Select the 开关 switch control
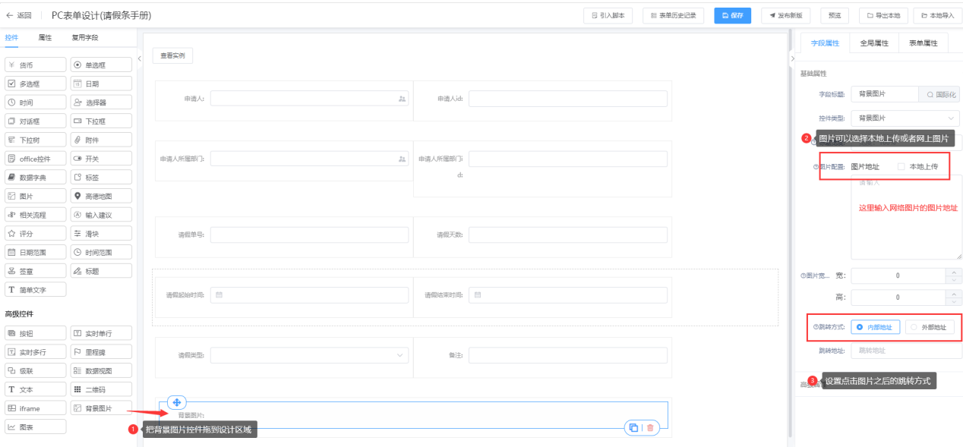Image resolution: width=963 pixels, height=447 pixels. coord(101,159)
